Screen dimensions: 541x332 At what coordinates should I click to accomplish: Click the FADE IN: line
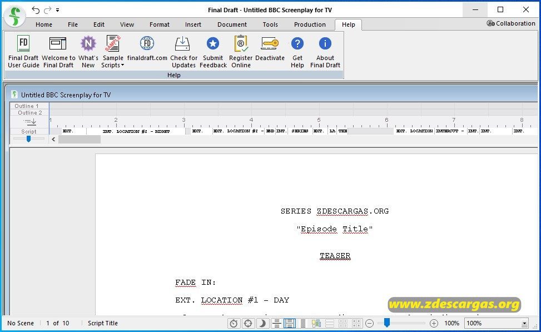point(195,283)
